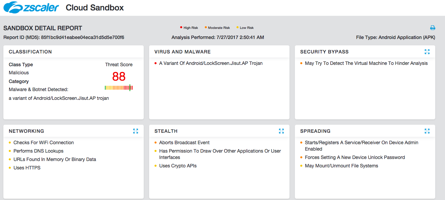Click URLs Found In Memory entry
The image size is (445, 200).
(55, 159)
